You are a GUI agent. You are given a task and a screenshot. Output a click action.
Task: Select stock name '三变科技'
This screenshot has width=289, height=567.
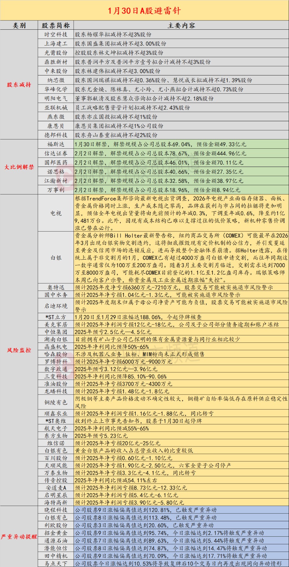[56, 376]
